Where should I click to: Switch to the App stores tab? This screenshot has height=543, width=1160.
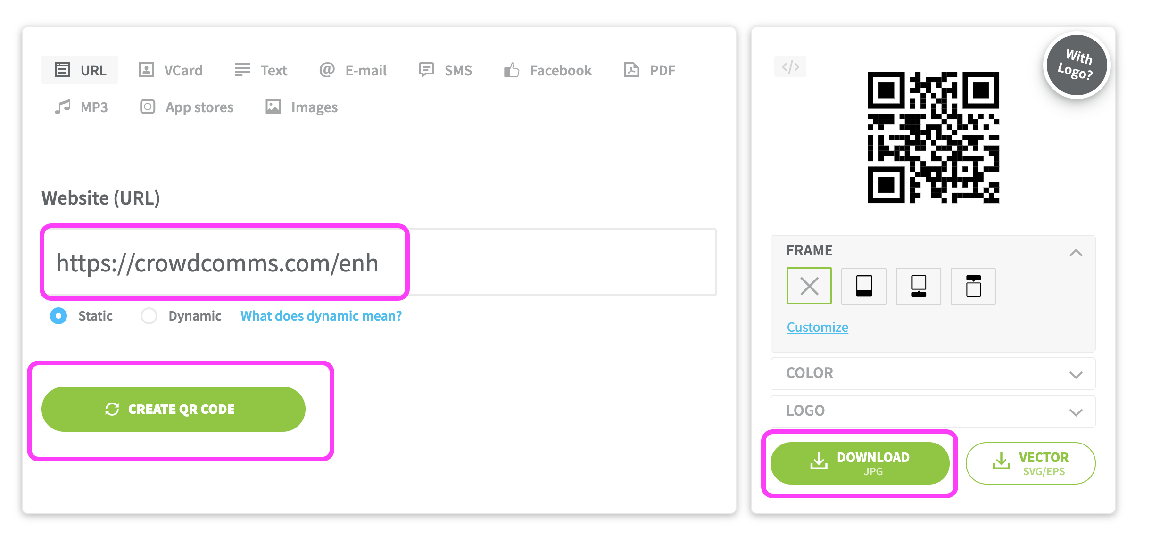click(187, 107)
